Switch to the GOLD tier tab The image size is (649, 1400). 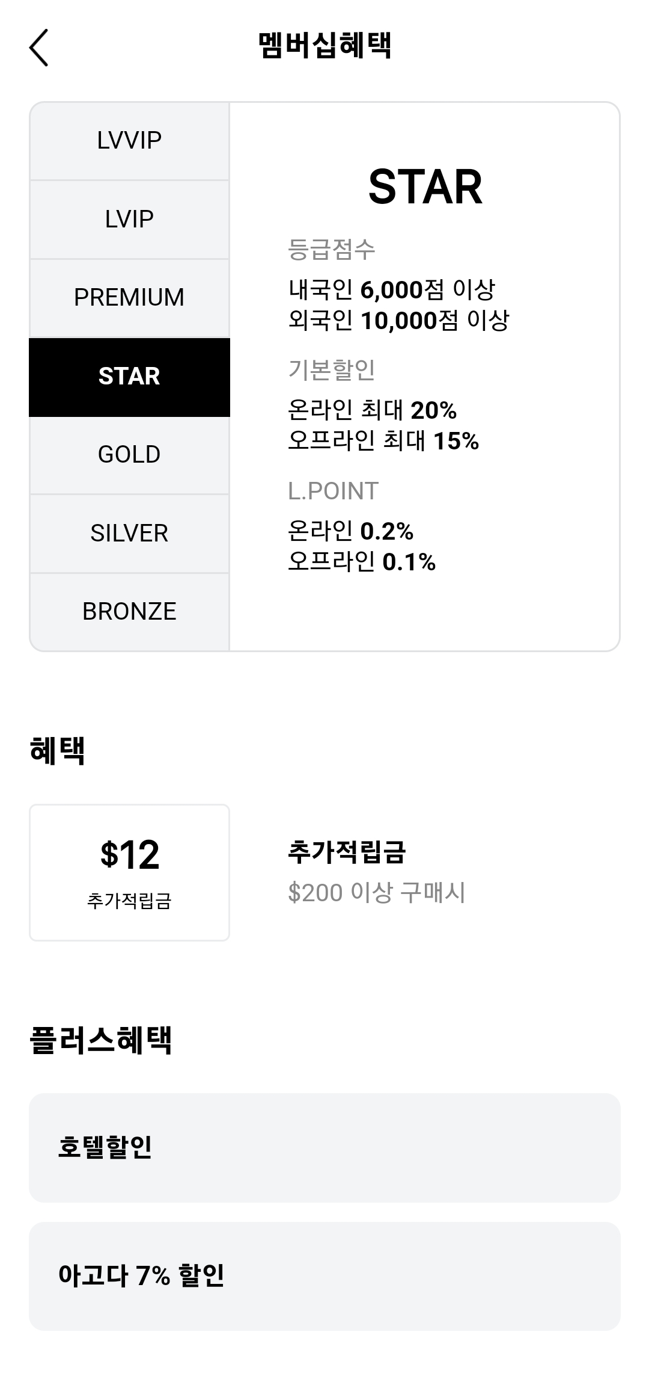[x=129, y=455]
